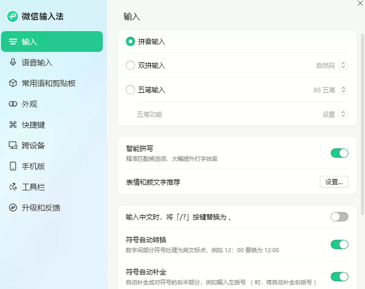Image resolution: width=365 pixels, height=289 pixels.
Task: Open the 快捷键 settings
Action: tap(52, 125)
